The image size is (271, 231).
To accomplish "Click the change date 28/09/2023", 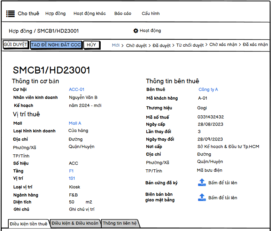I will (x=210, y=139).
